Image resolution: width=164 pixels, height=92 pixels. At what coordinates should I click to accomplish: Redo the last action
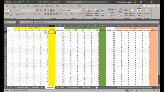(x=28, y=2)
